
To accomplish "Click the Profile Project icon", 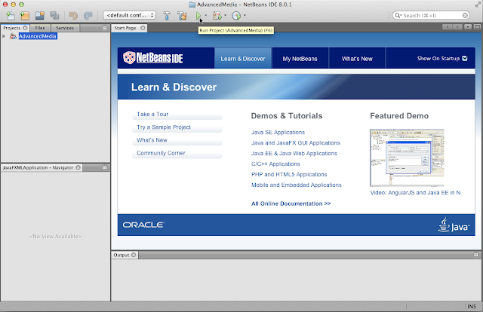I will (x=236, y=15).
